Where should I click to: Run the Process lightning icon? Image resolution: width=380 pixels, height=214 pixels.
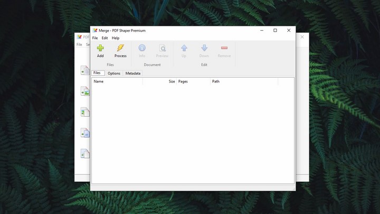120,48
